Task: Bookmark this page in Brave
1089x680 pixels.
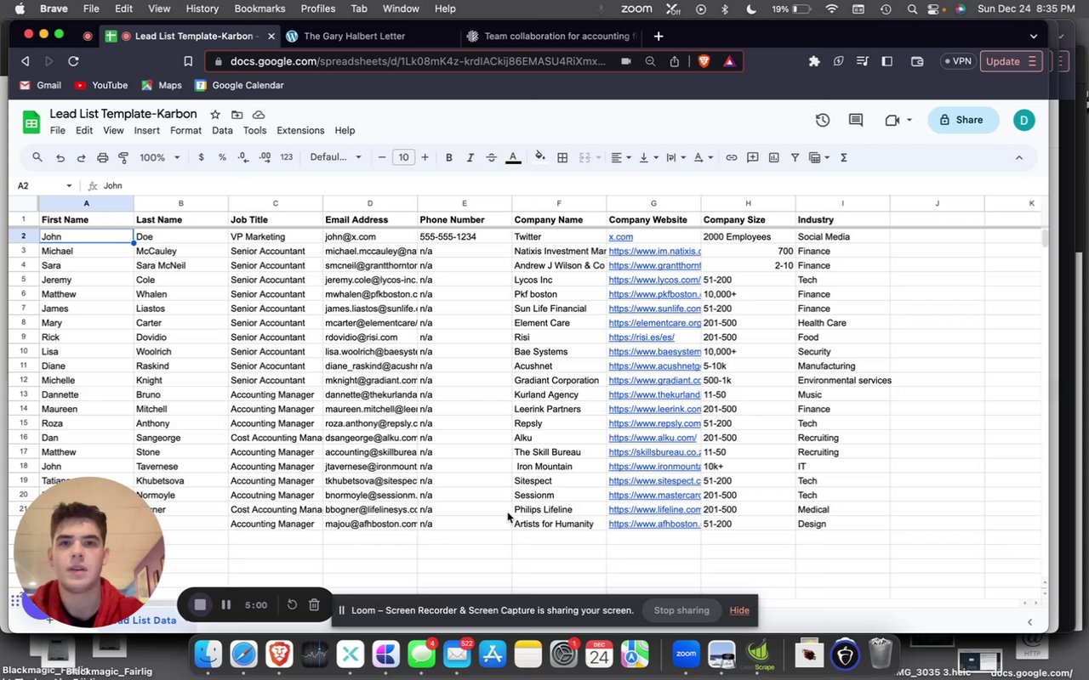Action: click(188, 61)
